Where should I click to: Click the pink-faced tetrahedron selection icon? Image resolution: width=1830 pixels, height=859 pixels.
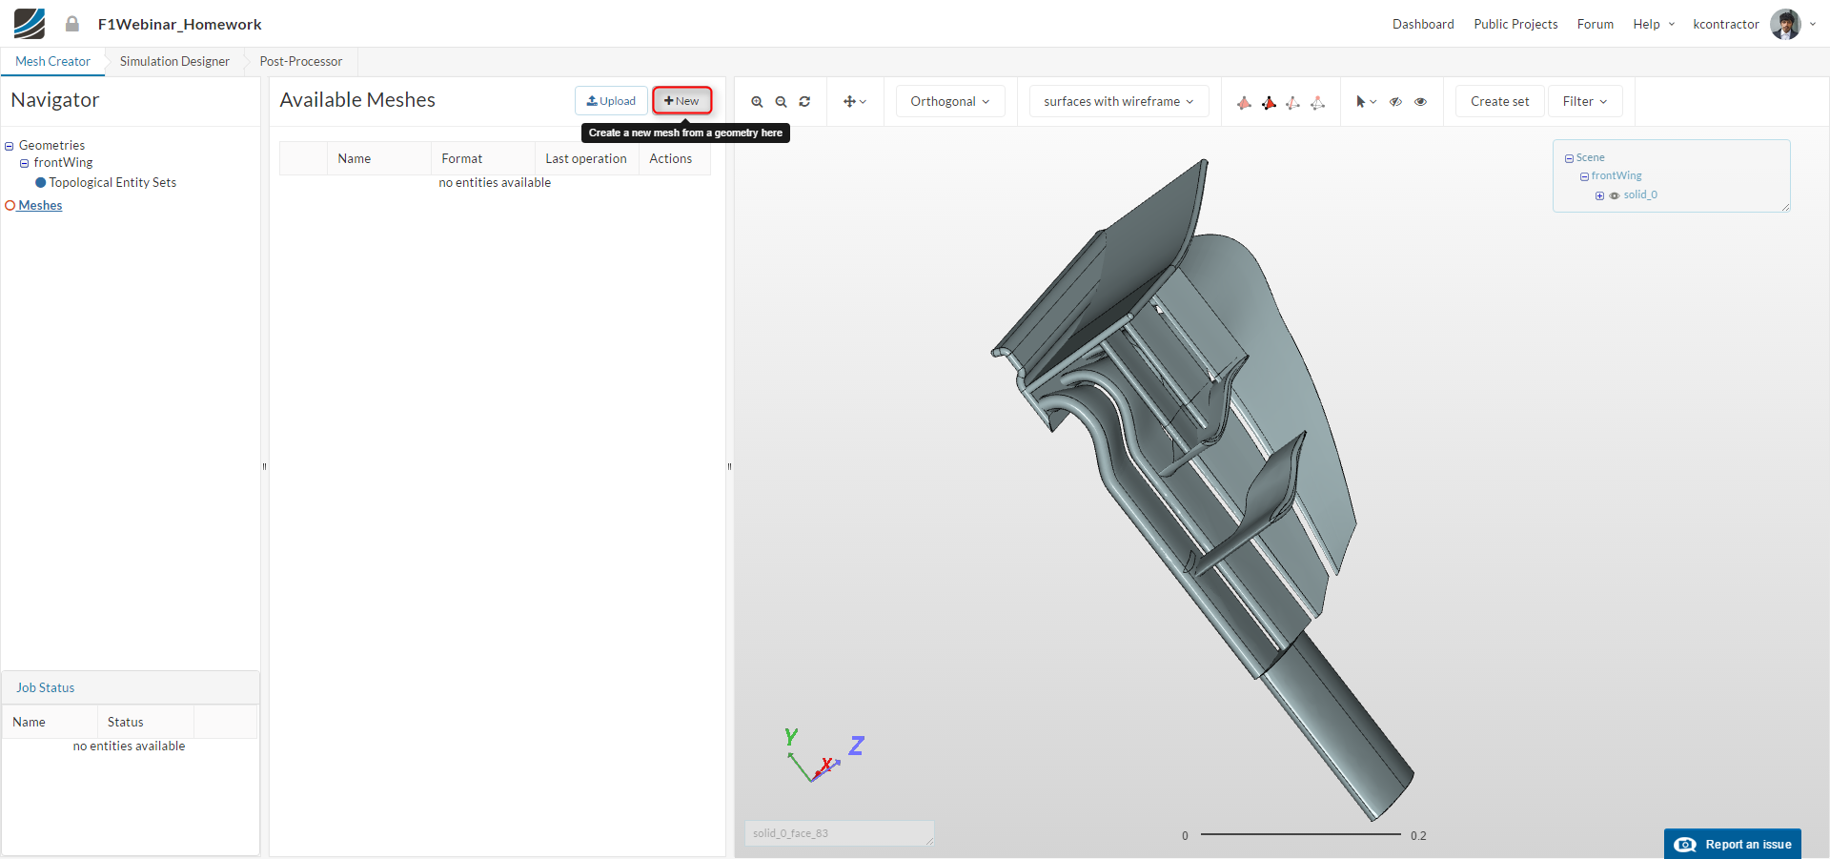(x=1244, y=103)
